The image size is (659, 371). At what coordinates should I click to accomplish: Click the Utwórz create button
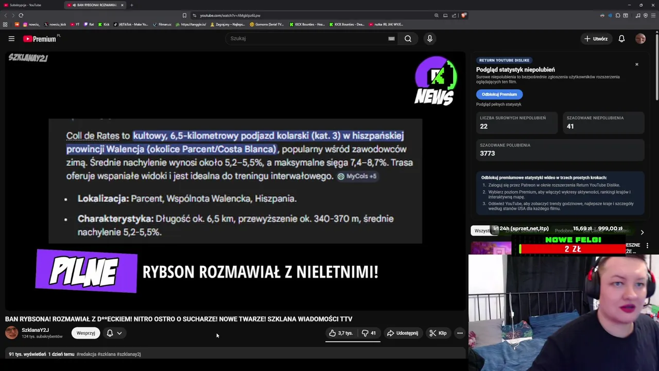596,39
